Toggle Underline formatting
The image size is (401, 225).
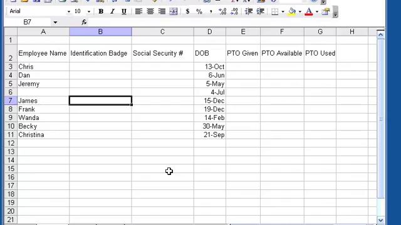pos(124,11)
